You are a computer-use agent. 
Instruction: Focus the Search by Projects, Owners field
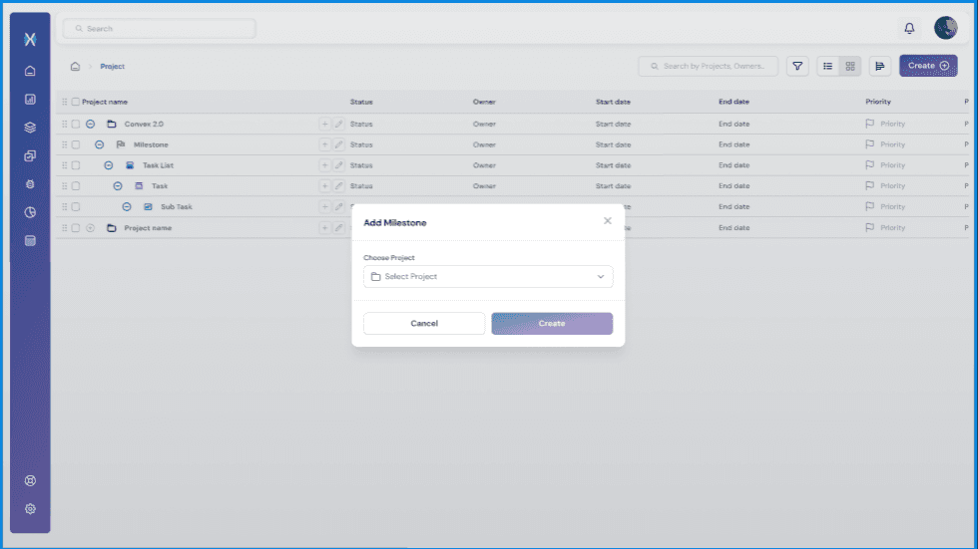708,66
